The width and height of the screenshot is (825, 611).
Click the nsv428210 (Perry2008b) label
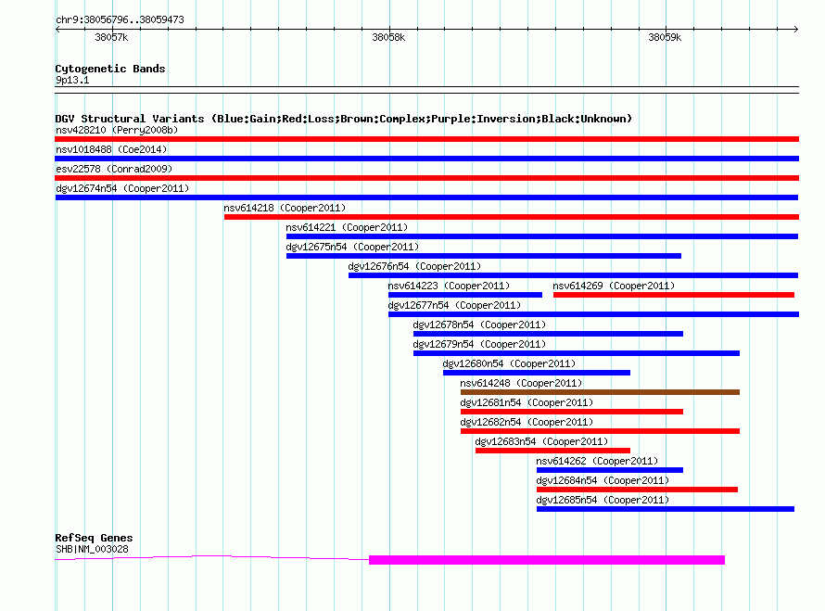pos(117,130)
